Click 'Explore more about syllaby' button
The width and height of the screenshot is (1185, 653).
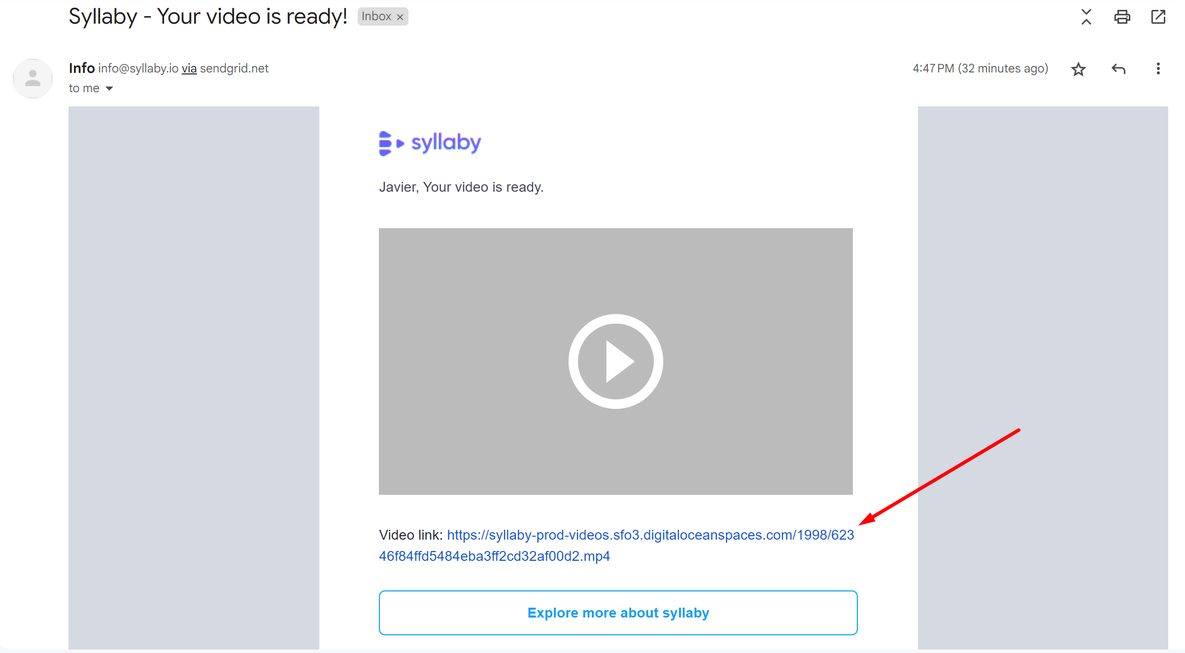coord(618,613)
